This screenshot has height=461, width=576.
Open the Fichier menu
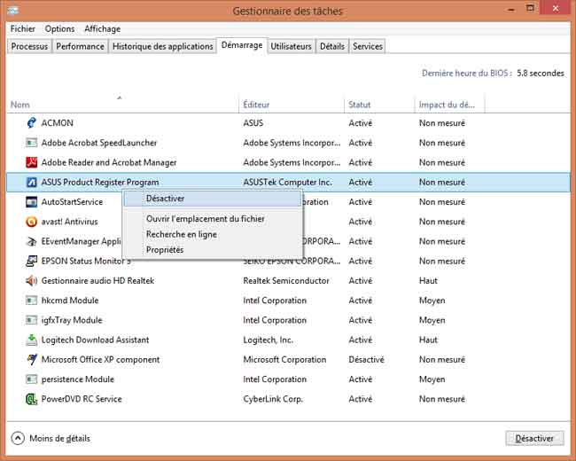23,28
